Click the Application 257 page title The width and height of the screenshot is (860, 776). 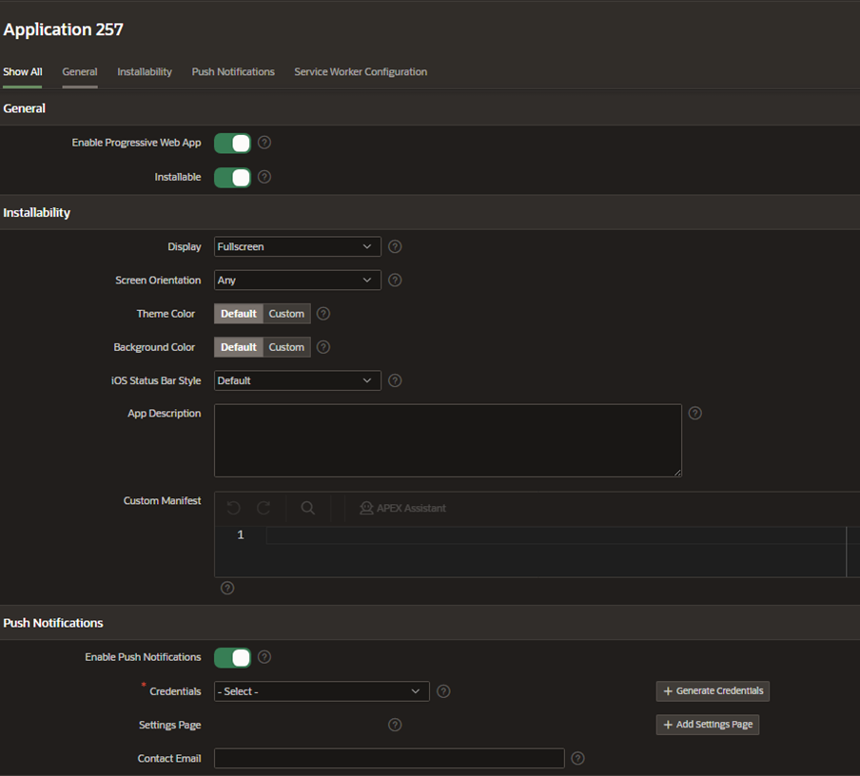(x=63, y=29)
